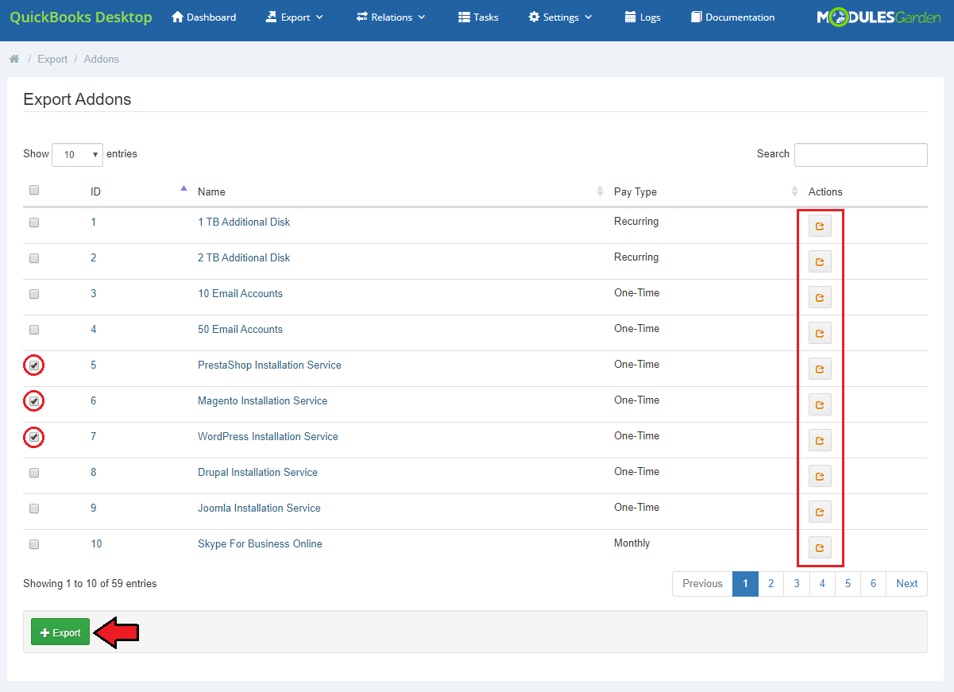Check the Skype For Business Online checkbox
The image size is (954, 692).
34,544
